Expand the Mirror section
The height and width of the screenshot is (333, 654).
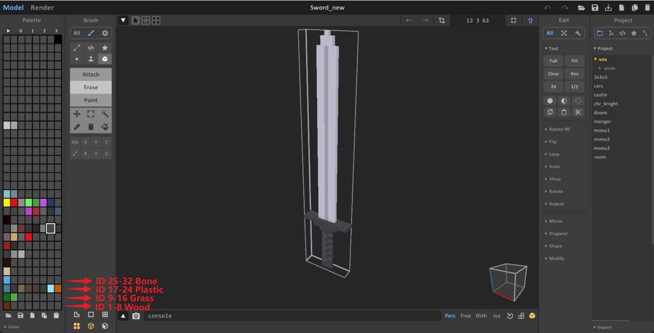point(555,221)
